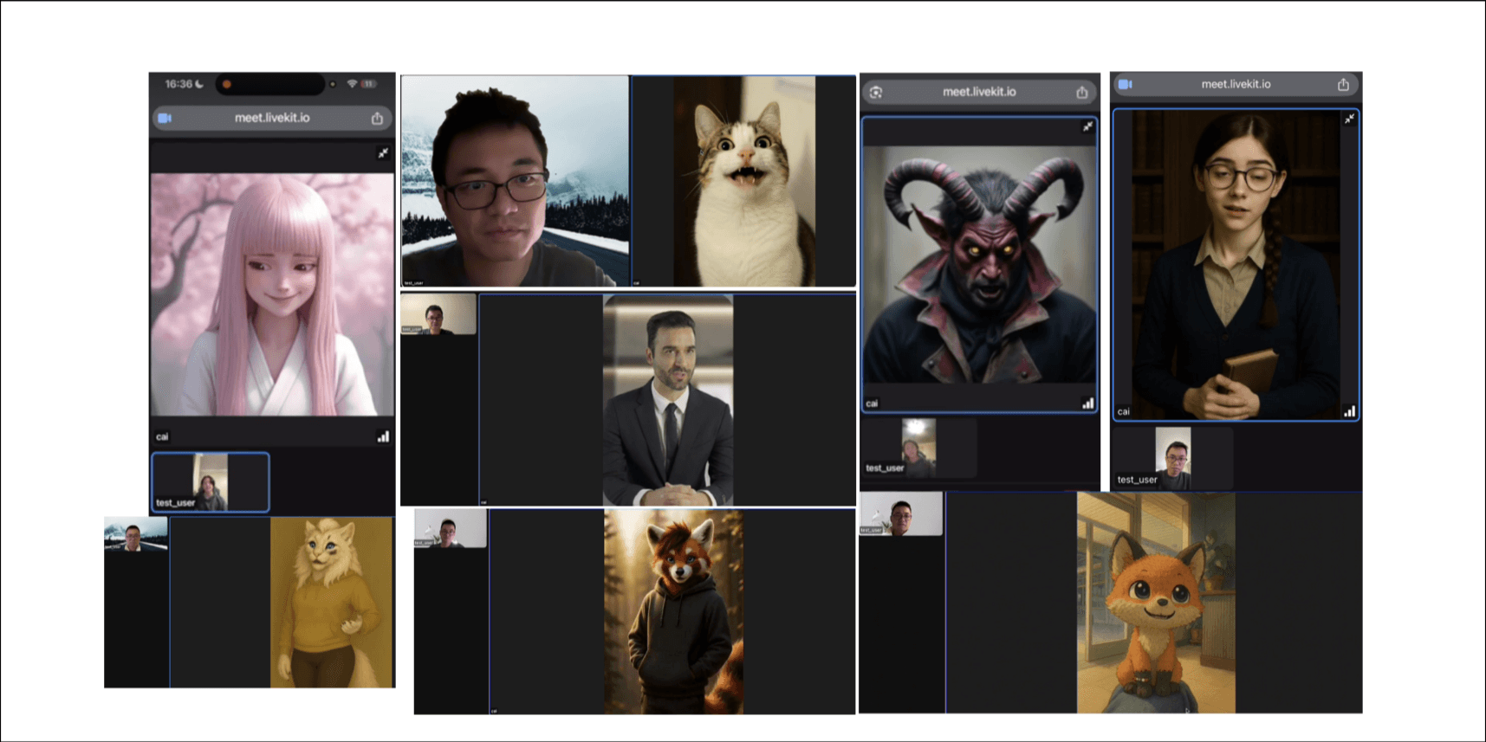This screenshot has width=1486, height=742.
Task: Select the test_user thumbnail under the demon avatar
Action: coord(918,447)
